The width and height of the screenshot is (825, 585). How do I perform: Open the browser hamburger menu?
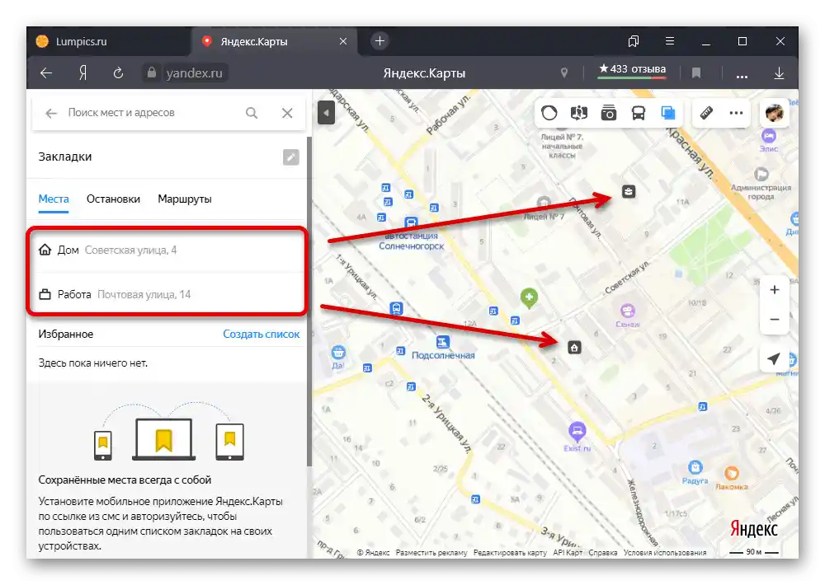click(x=670, y=41)
